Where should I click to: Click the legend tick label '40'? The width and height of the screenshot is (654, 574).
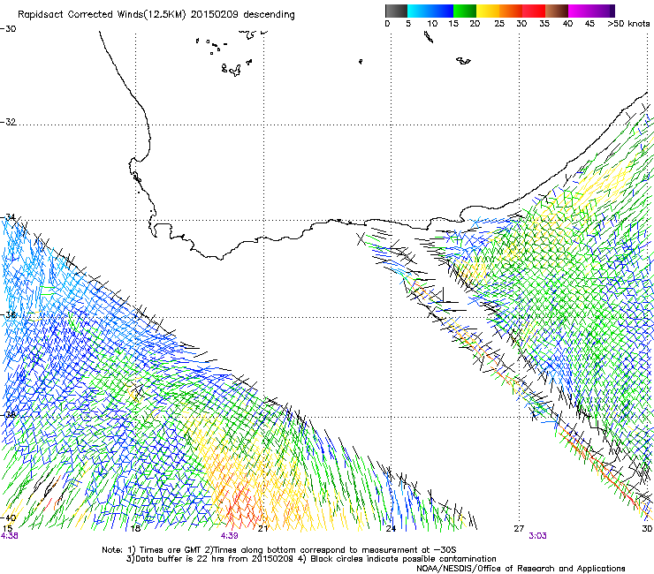pyautogui.click(x=567, y=24)
